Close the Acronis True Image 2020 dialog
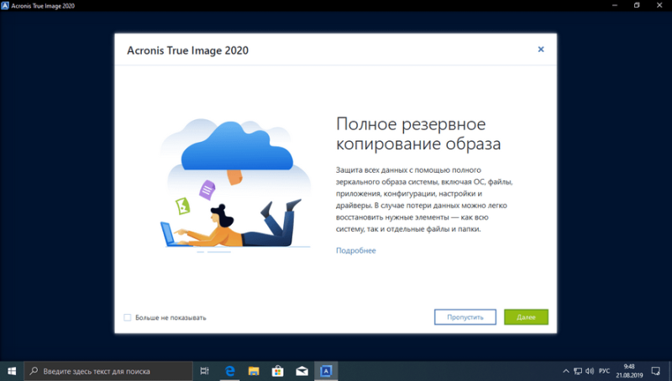Screen dimensions: 672x381 click(x=541, y=50)
